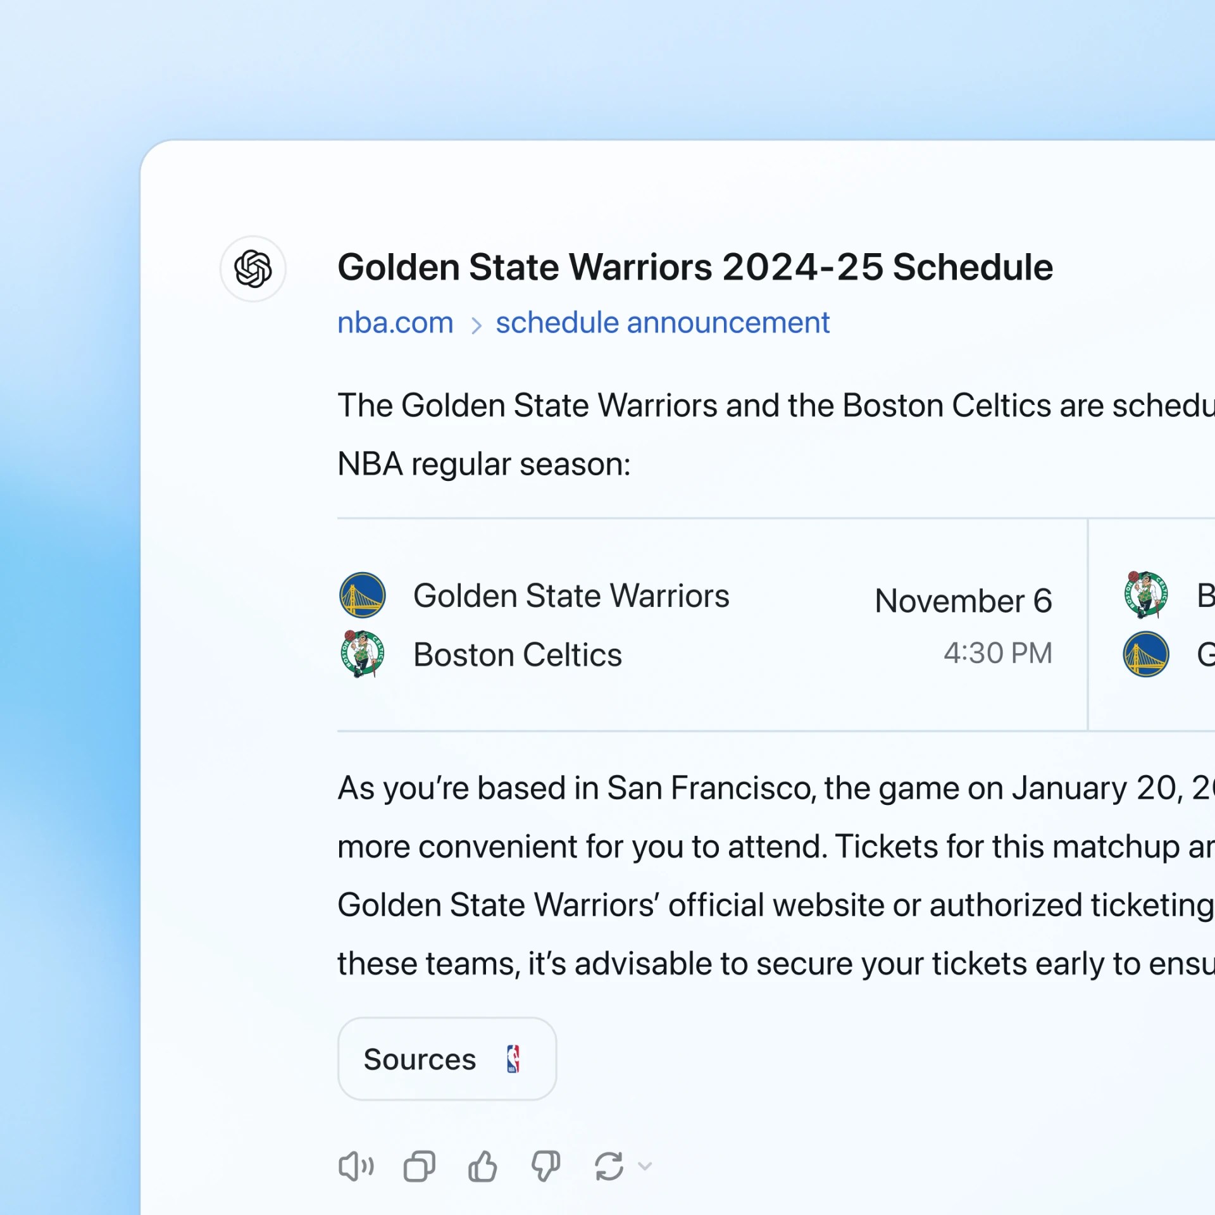1215x1215 pixels.
Task: Click the Boston Celtics team icon in schedule row
Action: (x=363, y=652)
